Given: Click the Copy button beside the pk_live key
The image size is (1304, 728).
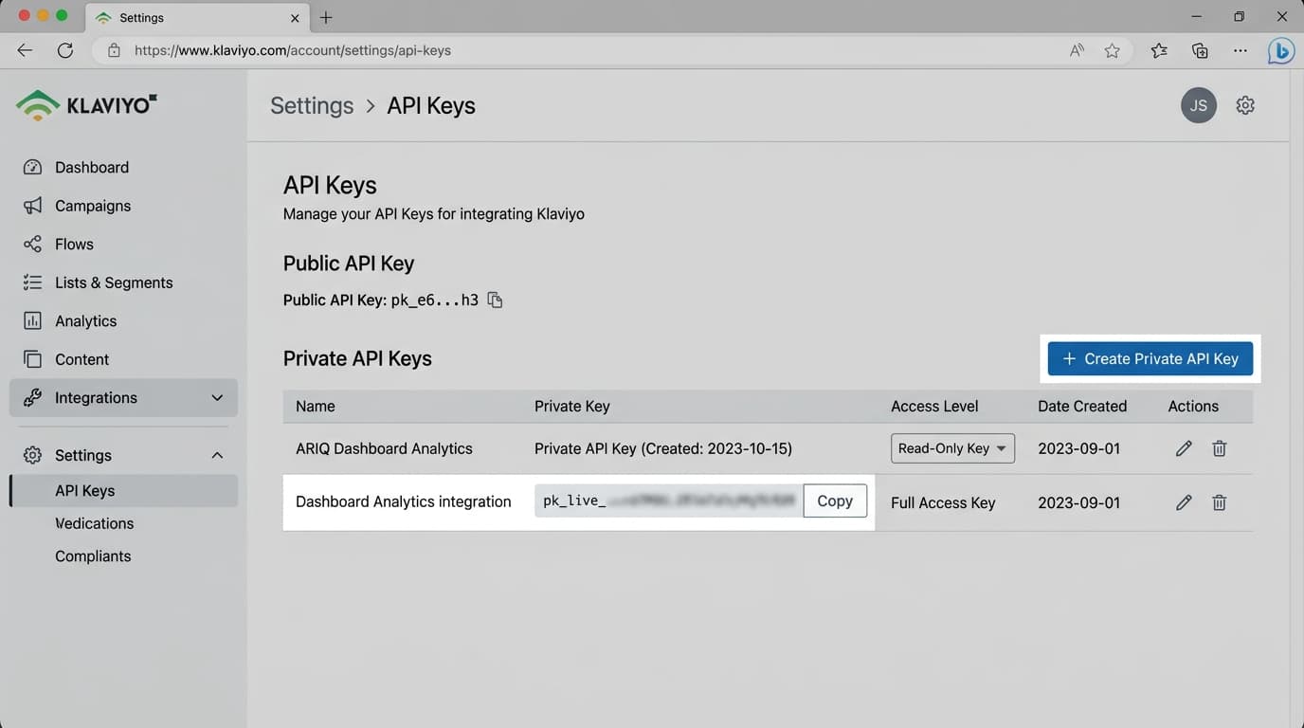Looking at the screenshot, I should click(835, 500).
